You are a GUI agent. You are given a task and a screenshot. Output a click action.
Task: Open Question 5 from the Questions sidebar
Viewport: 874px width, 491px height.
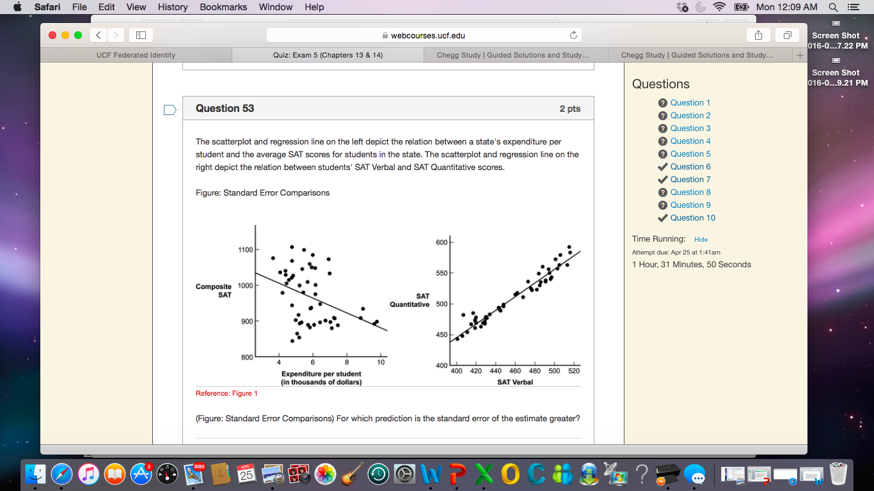pyautogui.click(x=690, y=153)
